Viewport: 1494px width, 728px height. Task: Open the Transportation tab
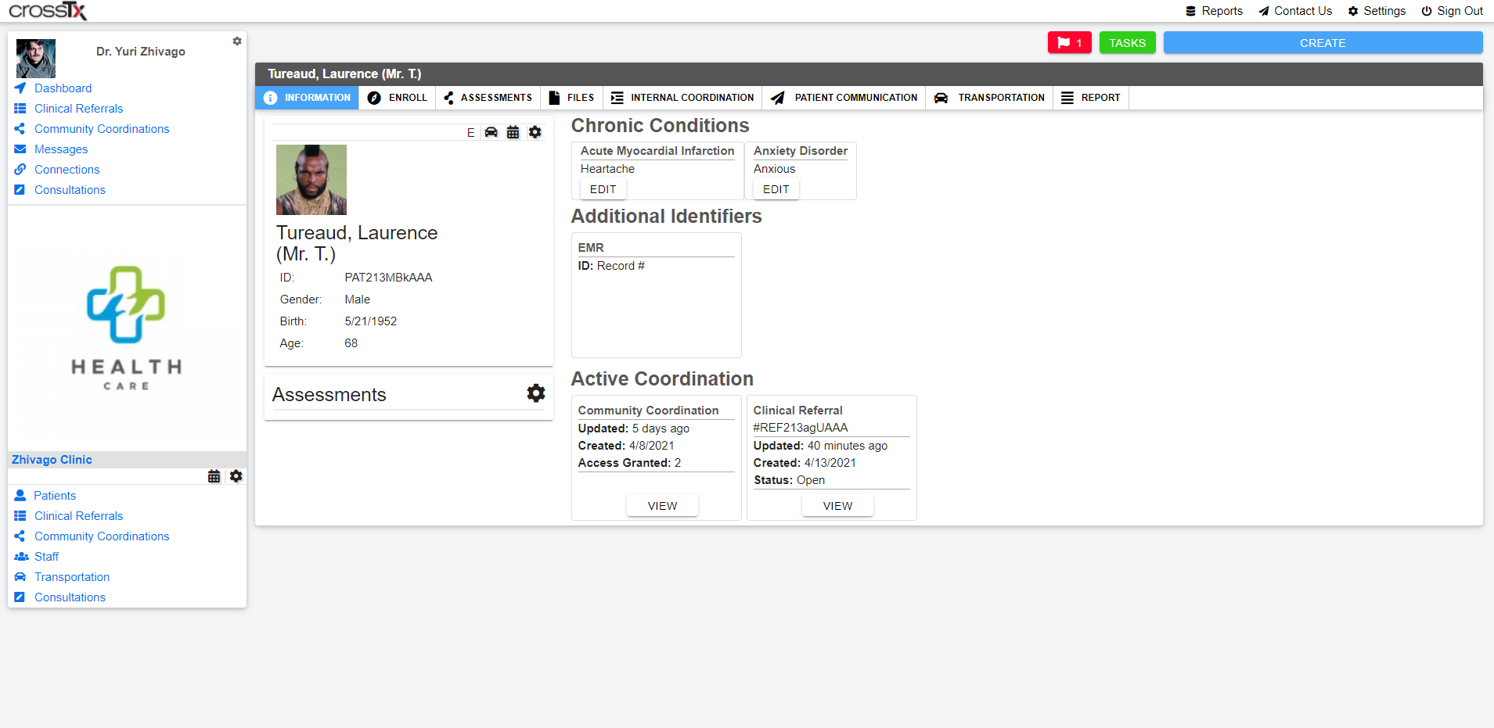[x=989, y=98]
